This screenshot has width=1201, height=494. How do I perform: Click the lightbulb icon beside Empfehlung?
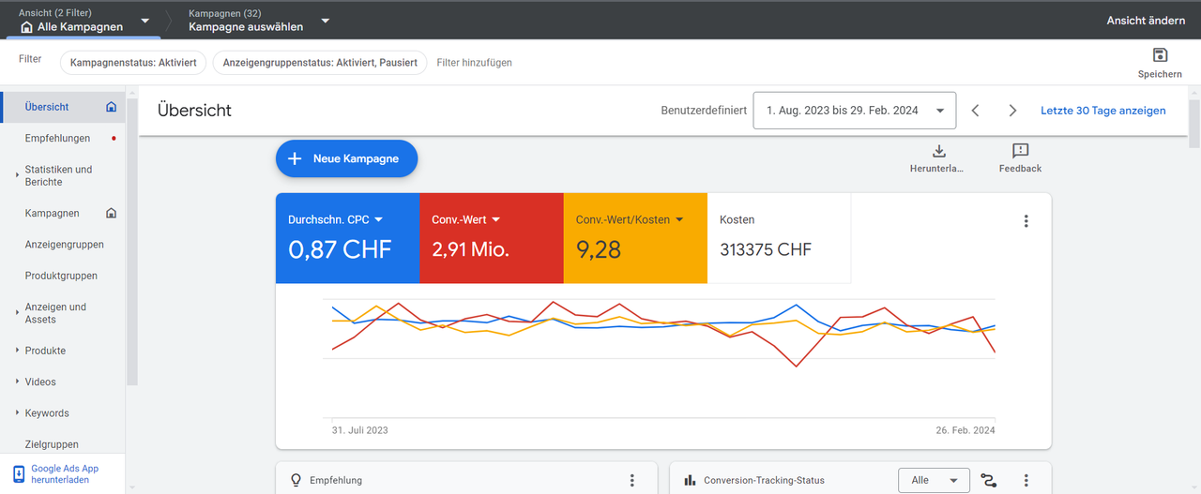296,480
